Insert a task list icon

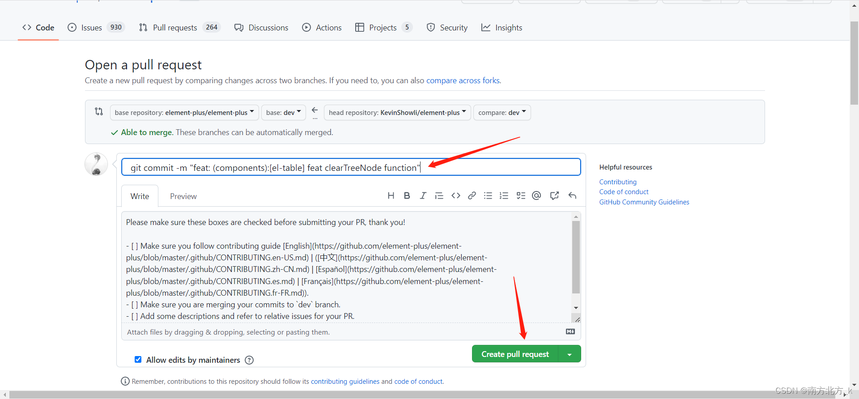521,195
